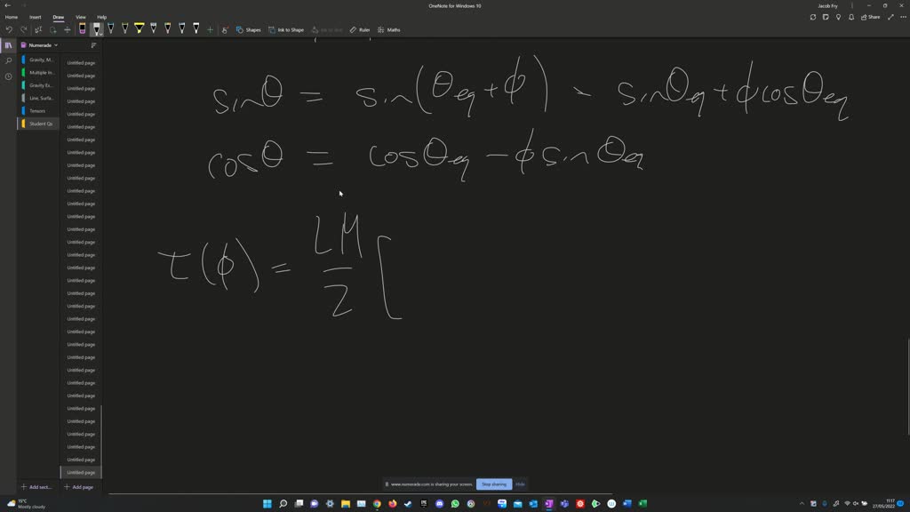Open the Tensors section

tap(39, 111)
